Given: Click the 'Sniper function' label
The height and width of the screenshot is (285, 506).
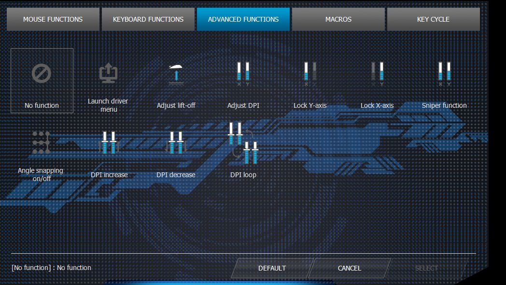Looking at the screenshot, I should [x=444, y=105].
